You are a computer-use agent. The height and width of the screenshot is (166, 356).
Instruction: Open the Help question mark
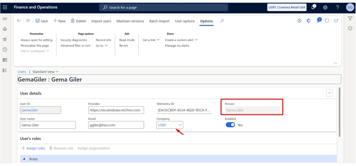point(337,7)
